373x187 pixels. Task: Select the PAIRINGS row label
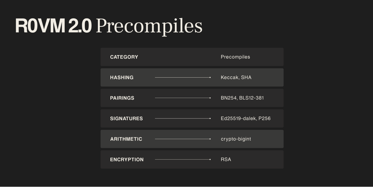tap(122, 98)
